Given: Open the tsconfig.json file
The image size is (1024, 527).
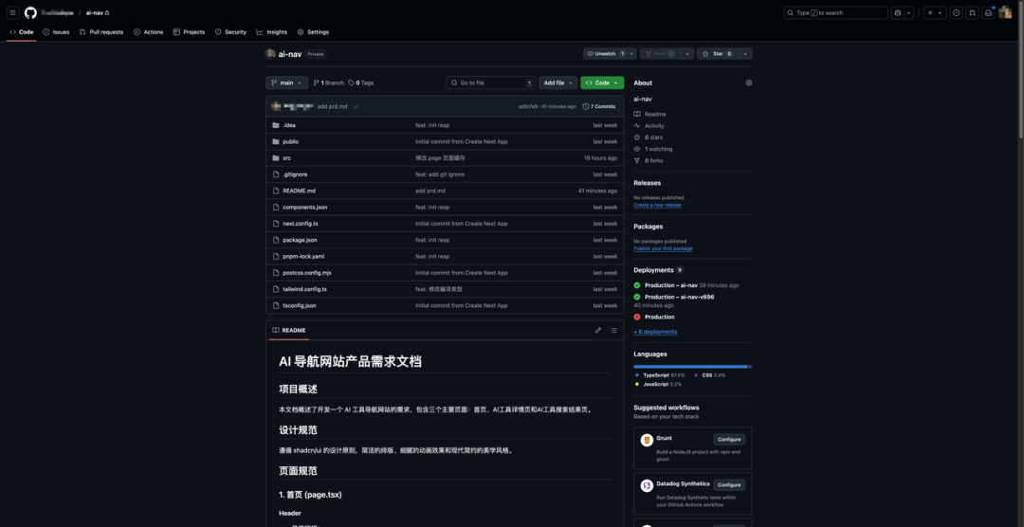Looking at the screenshot, I should (299, 305).
